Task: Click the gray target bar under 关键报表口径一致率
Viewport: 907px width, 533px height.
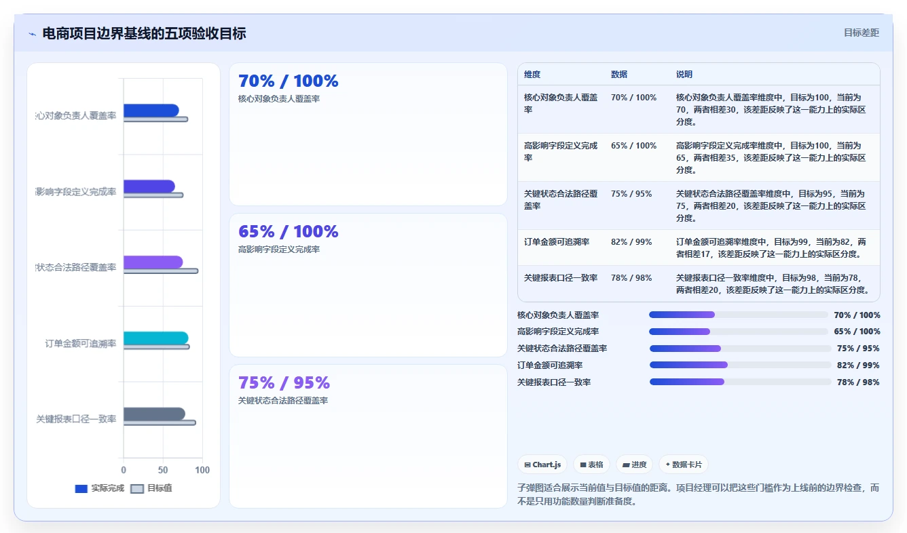Action: [x=160, y=423]
